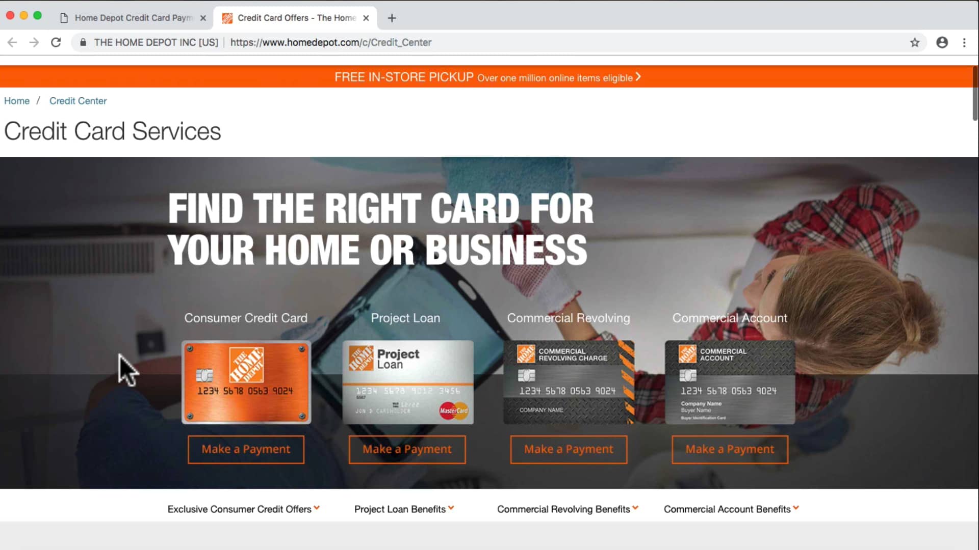
Task: Expand the Commercial Revolving Benefits section
Action: [568, 509]
